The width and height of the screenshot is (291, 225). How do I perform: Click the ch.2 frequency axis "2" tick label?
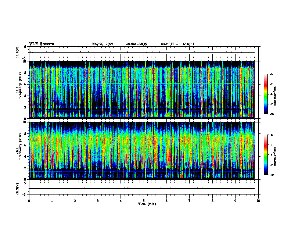pos(26,168)
